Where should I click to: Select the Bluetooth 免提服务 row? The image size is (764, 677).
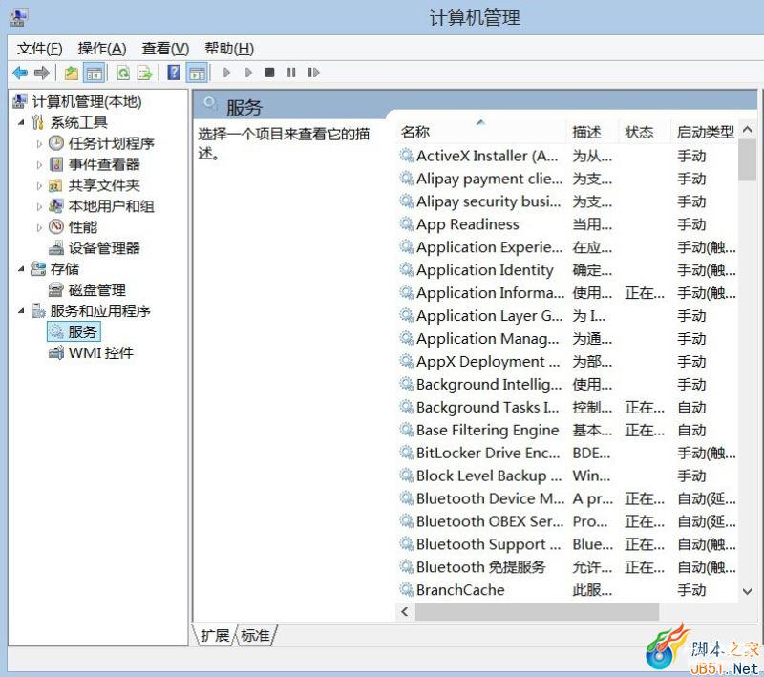coord(567,568)
